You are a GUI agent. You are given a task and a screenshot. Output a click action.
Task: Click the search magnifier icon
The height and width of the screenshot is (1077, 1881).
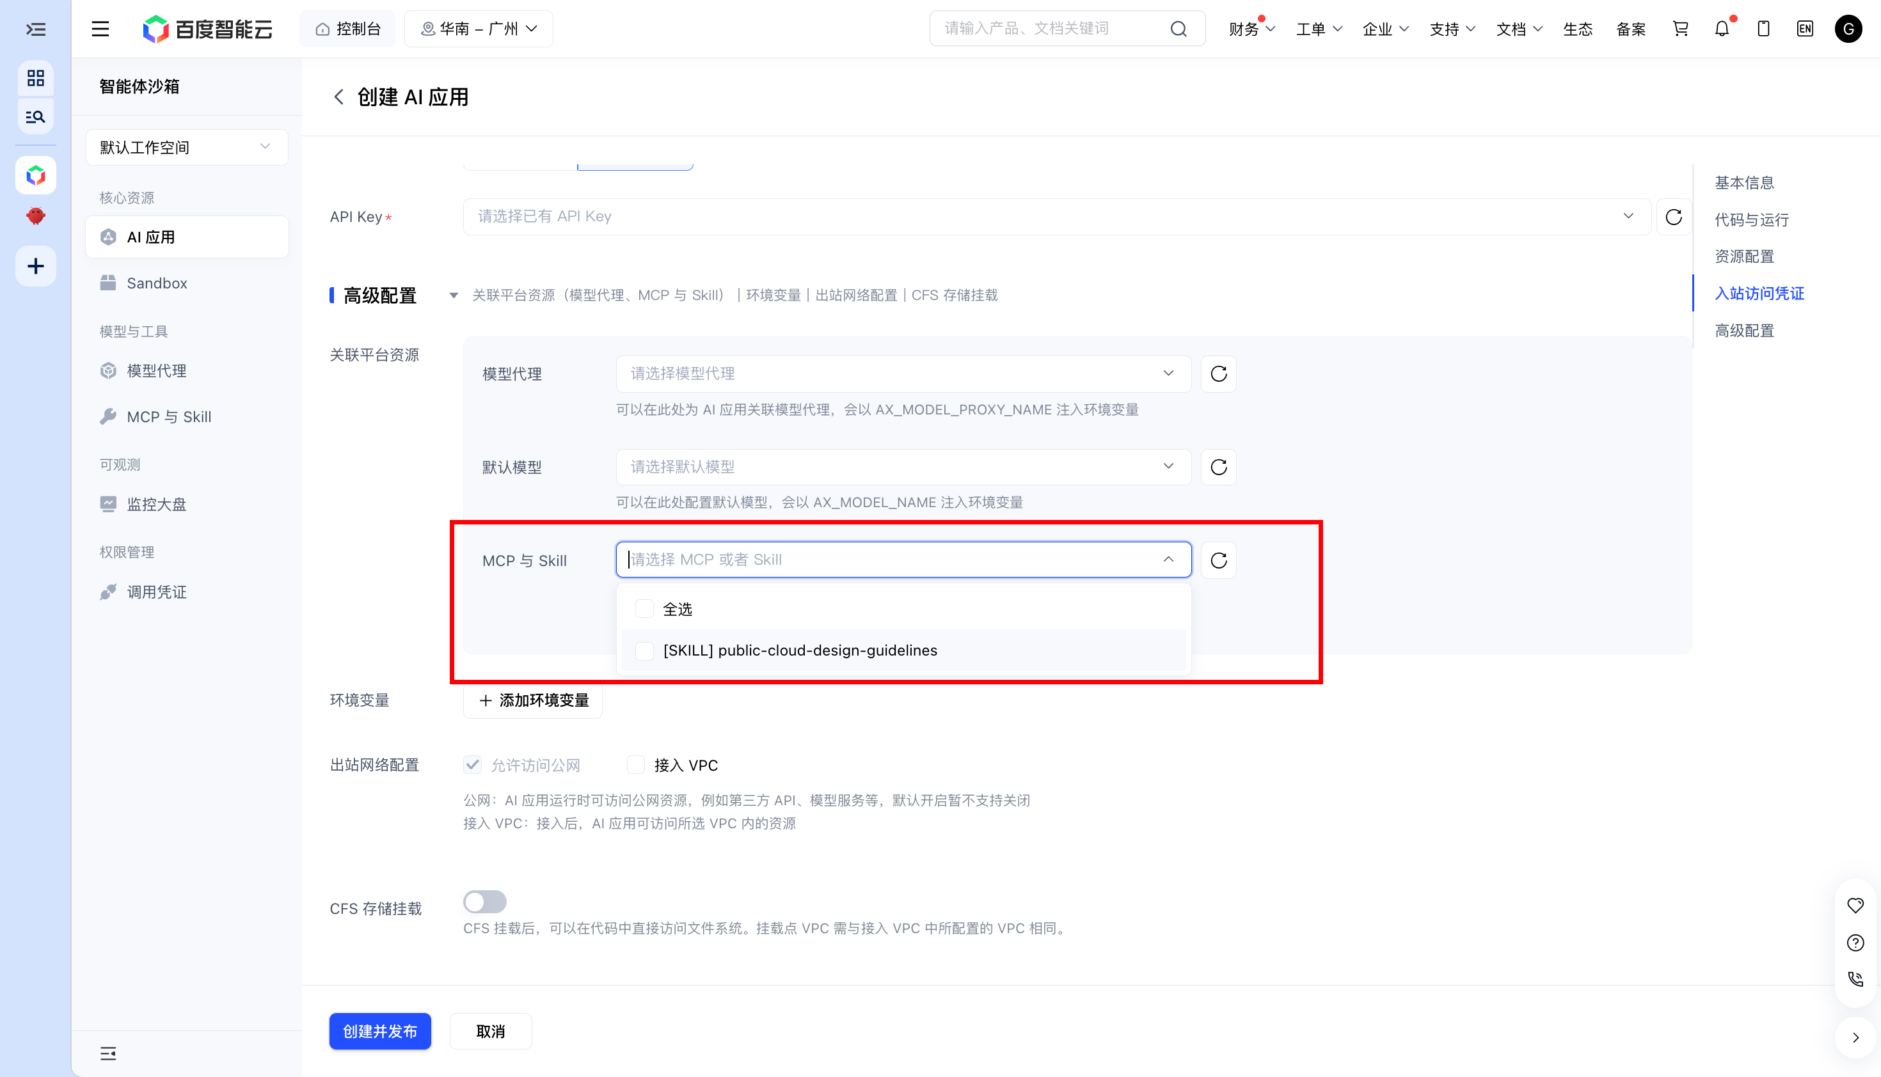(x=1178, y=29)
